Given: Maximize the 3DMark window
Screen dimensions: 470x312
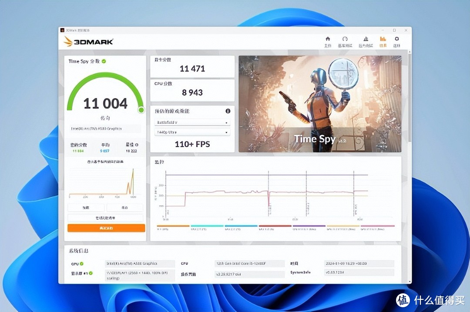Looking at the screenshot, I should [394, 30].
